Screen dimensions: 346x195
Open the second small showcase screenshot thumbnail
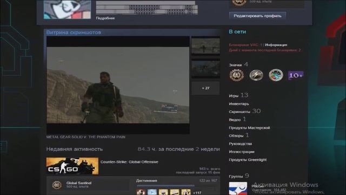point(205,69)
